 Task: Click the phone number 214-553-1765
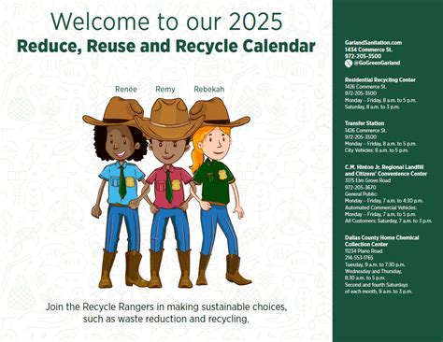click(x=359, y=258)
